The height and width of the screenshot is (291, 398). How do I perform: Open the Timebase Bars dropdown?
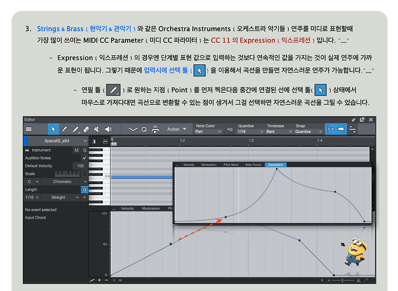279,131
